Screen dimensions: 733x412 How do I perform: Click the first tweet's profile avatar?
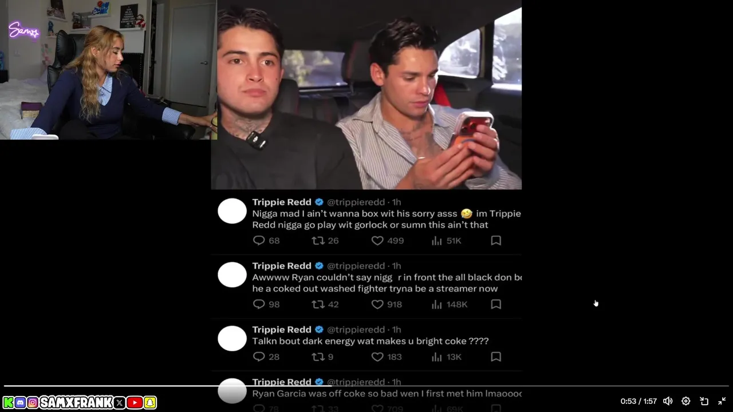232,212
